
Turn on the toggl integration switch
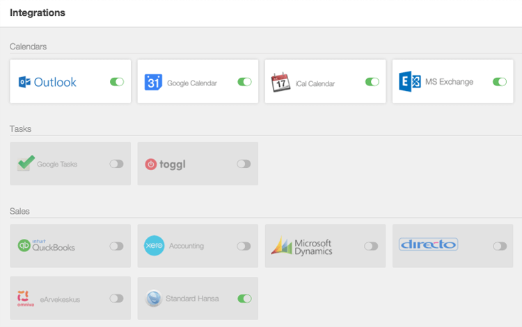point(244,164)
